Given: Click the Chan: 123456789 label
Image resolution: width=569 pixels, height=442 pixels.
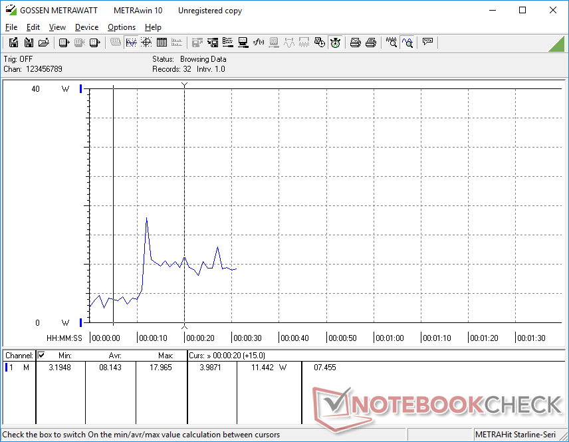Looking at the screenshot, I should (33, 69).
